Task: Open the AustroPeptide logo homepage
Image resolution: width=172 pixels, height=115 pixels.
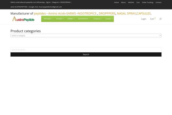Action: coord(23,19)
